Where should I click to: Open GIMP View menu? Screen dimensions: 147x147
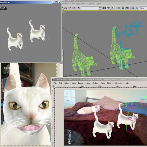74,83
